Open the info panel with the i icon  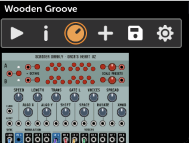[46, 33]
